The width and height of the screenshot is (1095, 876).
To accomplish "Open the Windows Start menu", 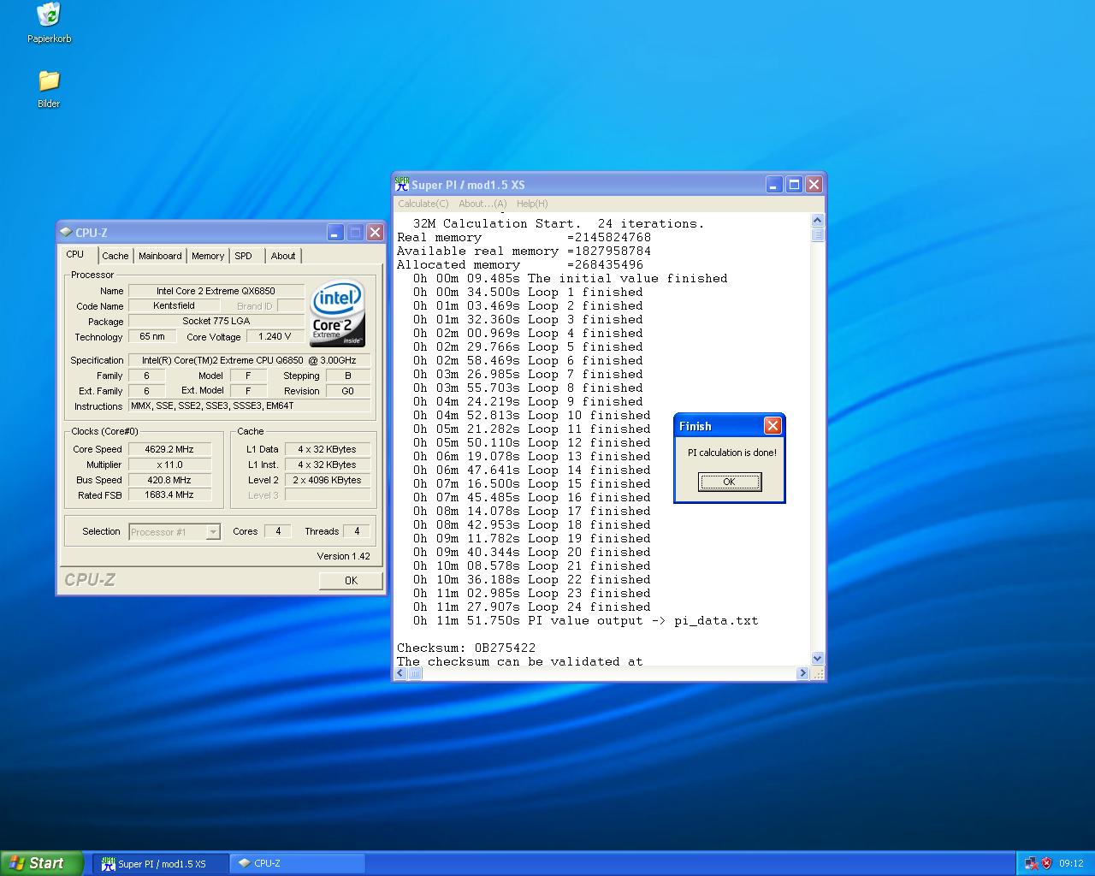I will click(x=42, y=863).
